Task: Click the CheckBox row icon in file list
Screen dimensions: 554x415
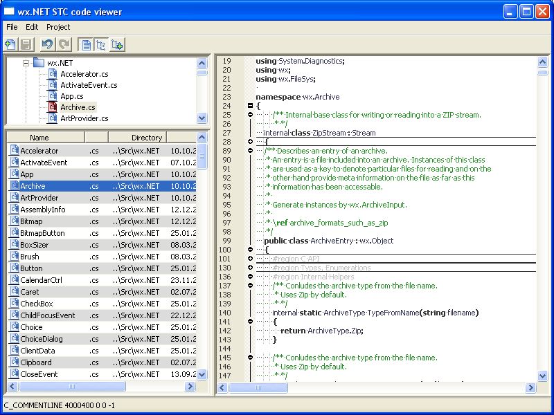Action: pos(15,303)
